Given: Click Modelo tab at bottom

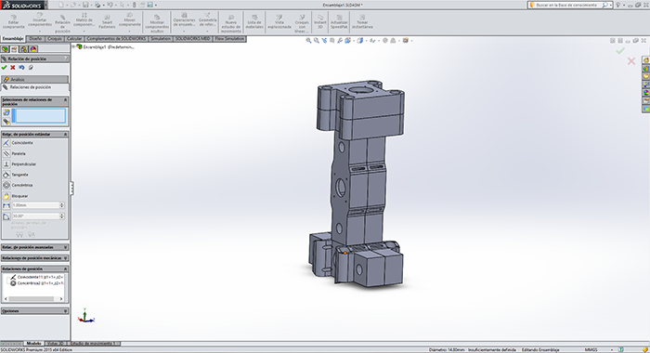Looking at the screenshot, I should click(33, 344).
